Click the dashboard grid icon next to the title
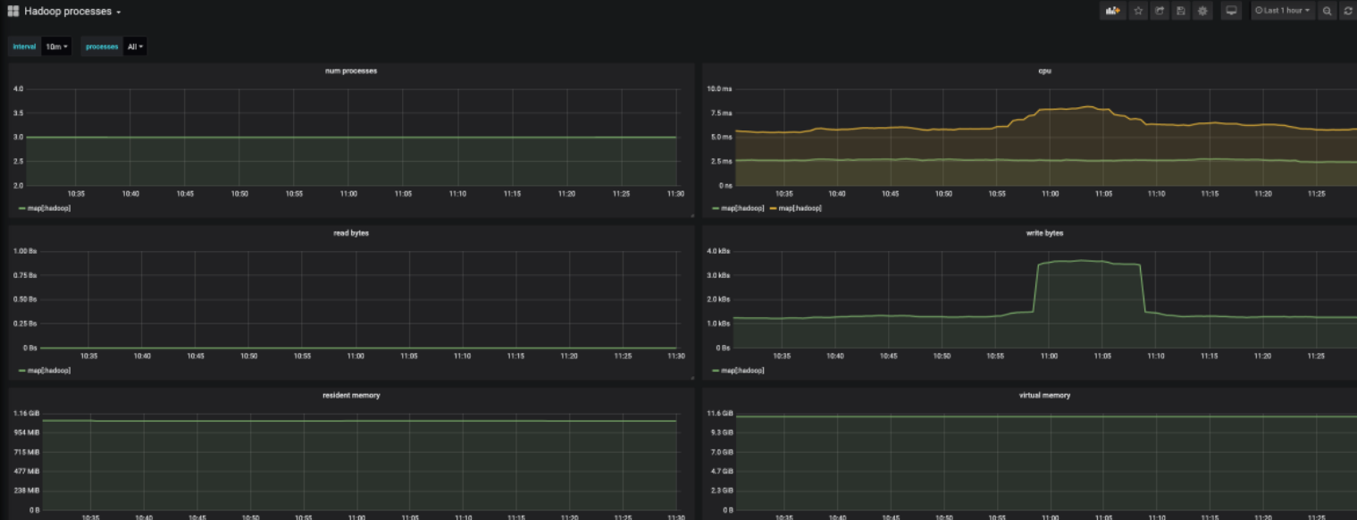Image resolution: width=1357 pixels, height=520 pixels. pyautogui.click(x=13, y=12)
